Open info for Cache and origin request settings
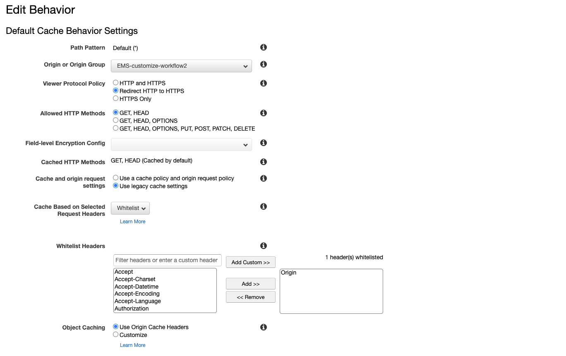The width and height of the screenshot is (566, 356). pyautogui.click(x=263, y=178)
